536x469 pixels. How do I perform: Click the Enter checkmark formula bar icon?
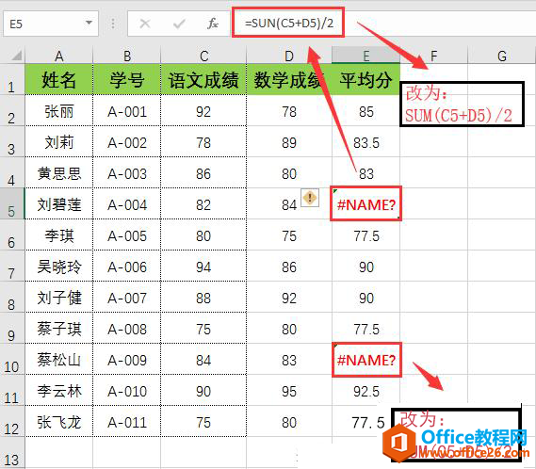pyautogui.click(x=179, y=24)
